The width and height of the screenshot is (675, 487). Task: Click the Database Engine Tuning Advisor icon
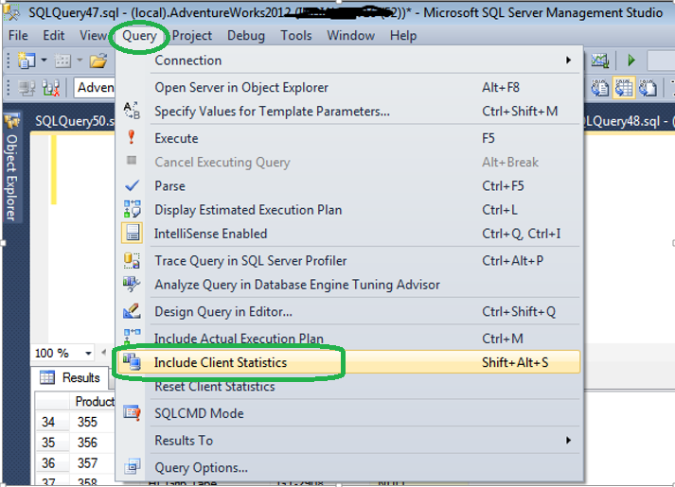coord(132,284)
